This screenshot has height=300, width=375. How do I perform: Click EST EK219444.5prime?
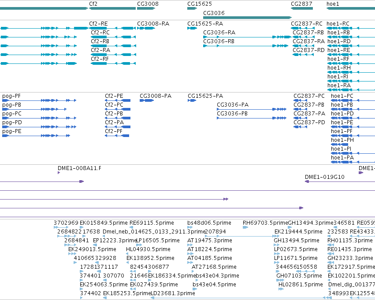point(275,236)
